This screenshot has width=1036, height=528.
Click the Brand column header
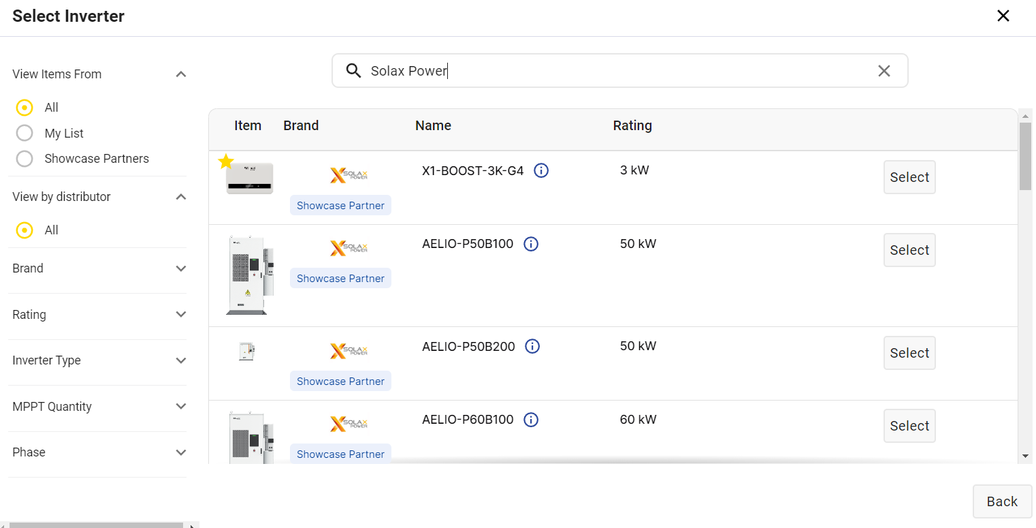click(301, 125)
